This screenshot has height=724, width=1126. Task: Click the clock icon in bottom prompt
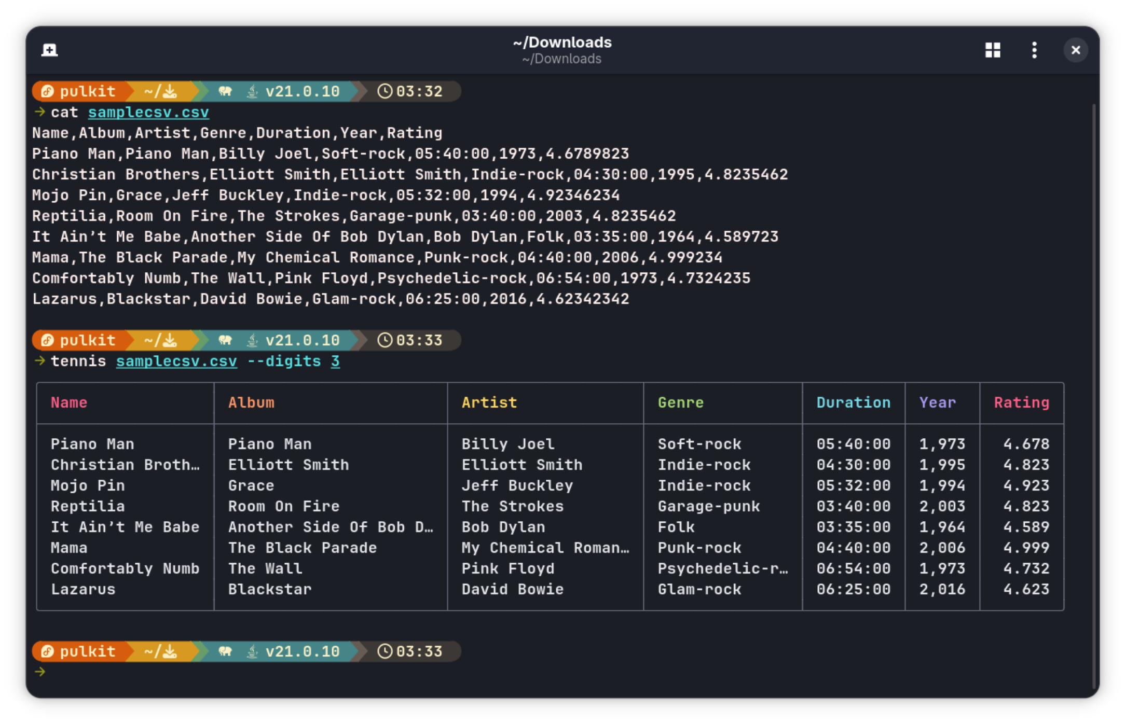click(385, 651)
